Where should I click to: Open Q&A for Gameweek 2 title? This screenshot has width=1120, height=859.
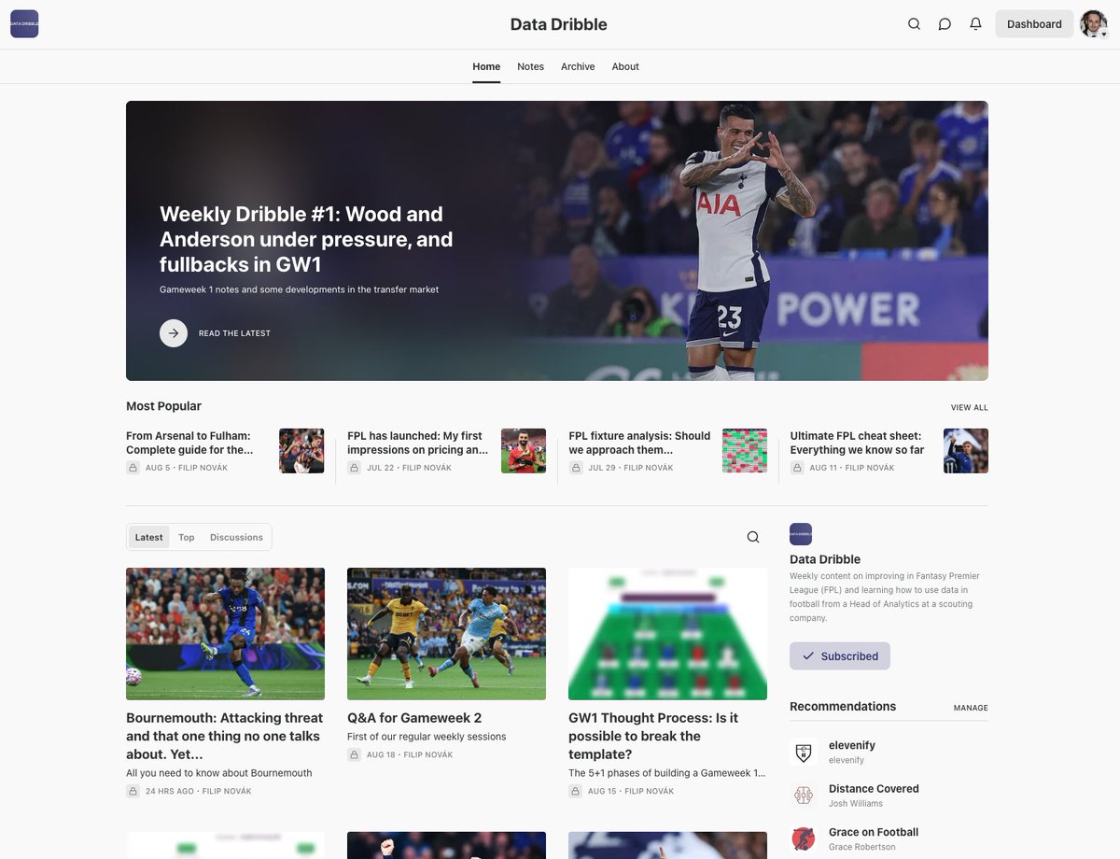[414, 718]
